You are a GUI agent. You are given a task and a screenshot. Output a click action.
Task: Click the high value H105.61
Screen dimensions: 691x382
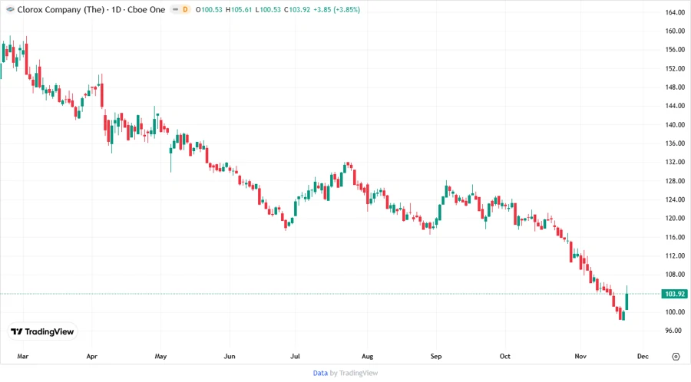pos(239,9)
